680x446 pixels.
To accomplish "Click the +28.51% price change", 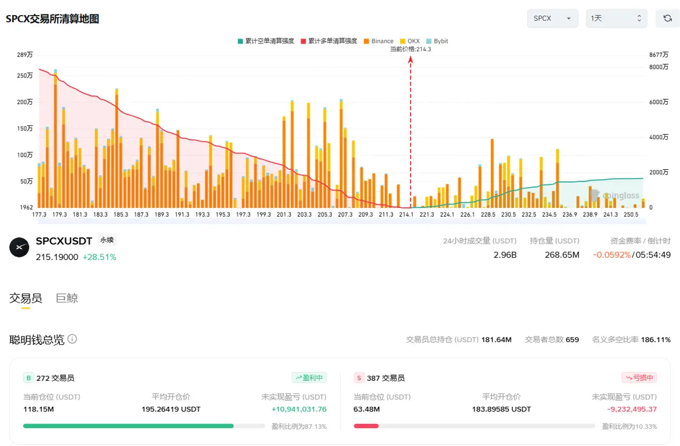I will tap(99, 257).
